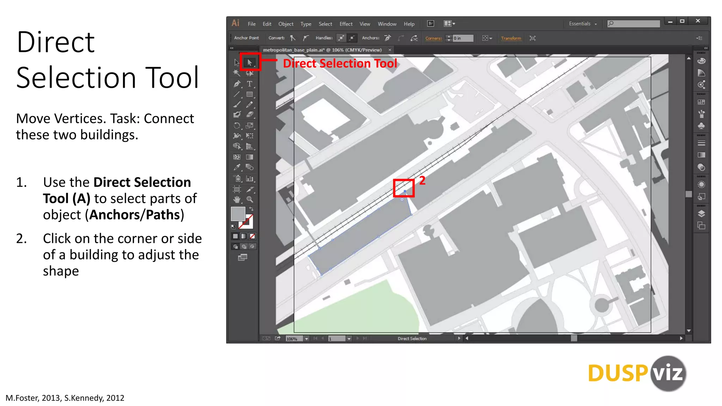Activate the Slice tool
Image resolution: width=722 pixels, height=406 pixels.
pyautogui.click(x=250, y=189)
